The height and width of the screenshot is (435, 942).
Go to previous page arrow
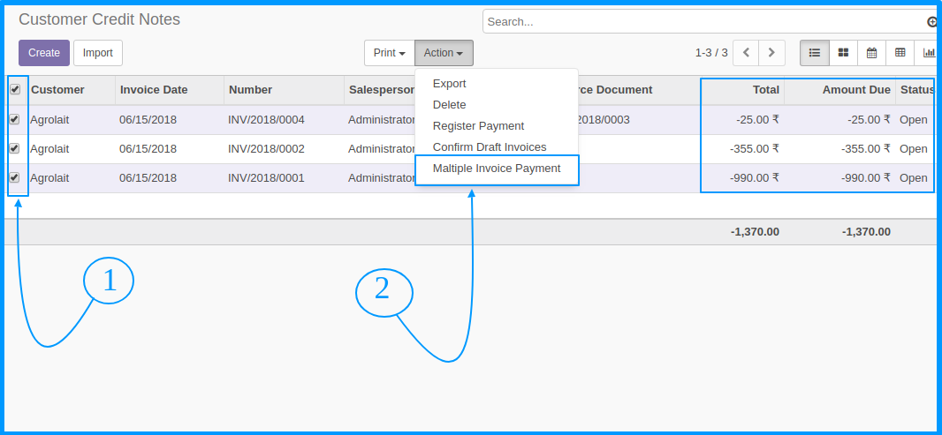click(x=746, y=53)
